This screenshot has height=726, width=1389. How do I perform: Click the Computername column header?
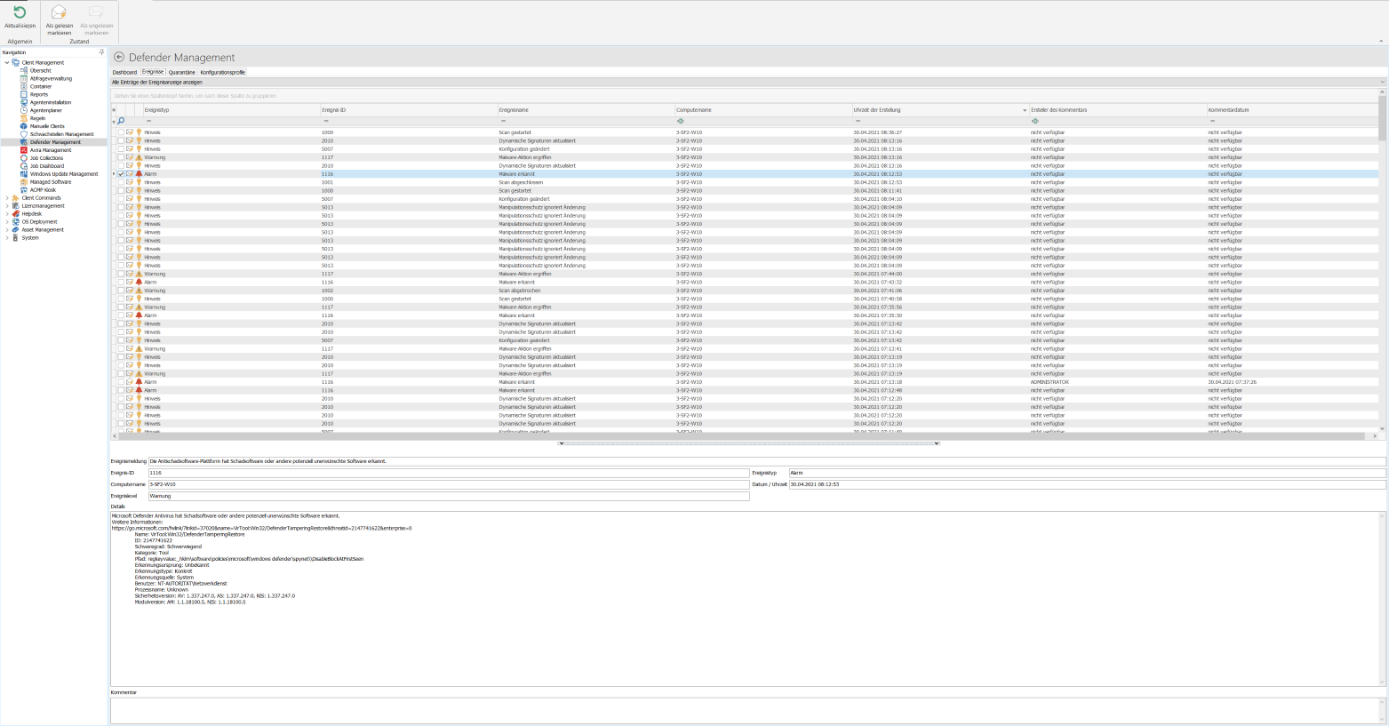pyautogui.click(x=762, y=110)
